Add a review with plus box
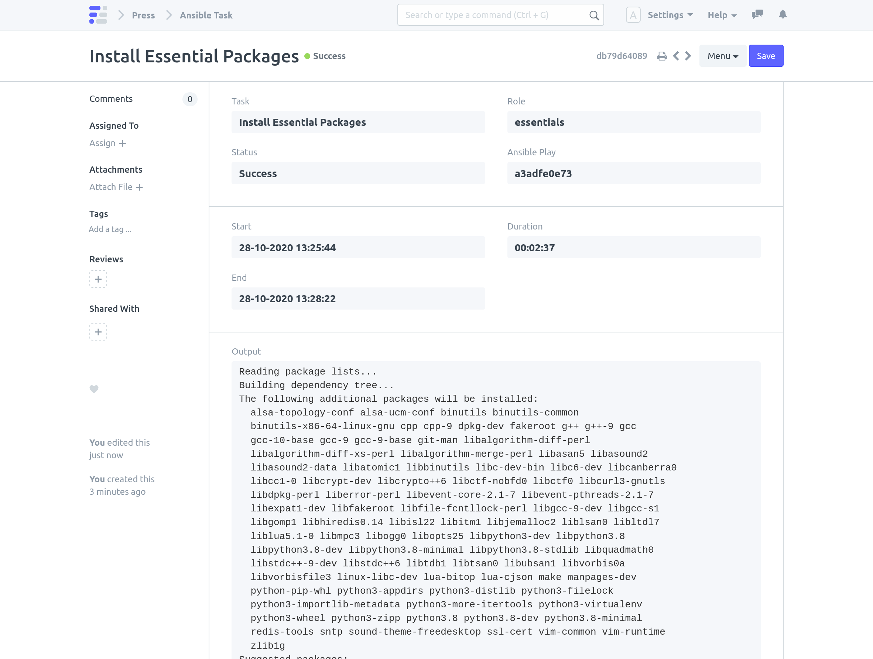The width and height of the screenshot is (873, 659). click(98, 279)
